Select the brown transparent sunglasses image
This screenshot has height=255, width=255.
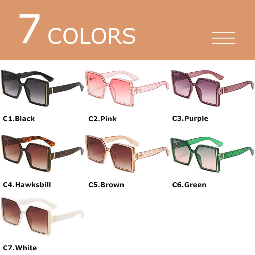click(127, 153)
